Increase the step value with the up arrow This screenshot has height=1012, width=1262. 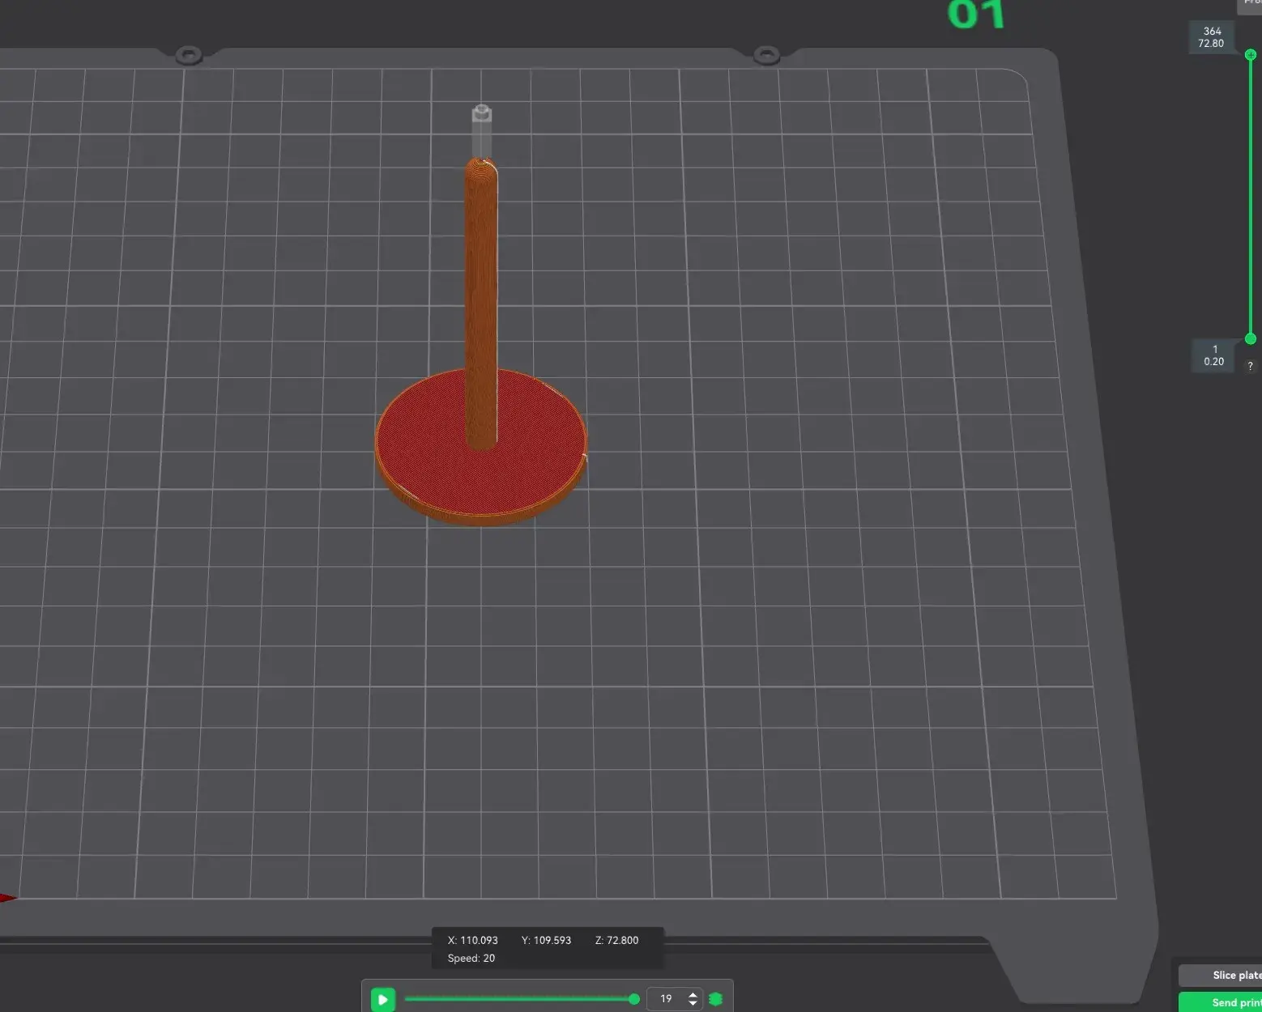[693, 994]
